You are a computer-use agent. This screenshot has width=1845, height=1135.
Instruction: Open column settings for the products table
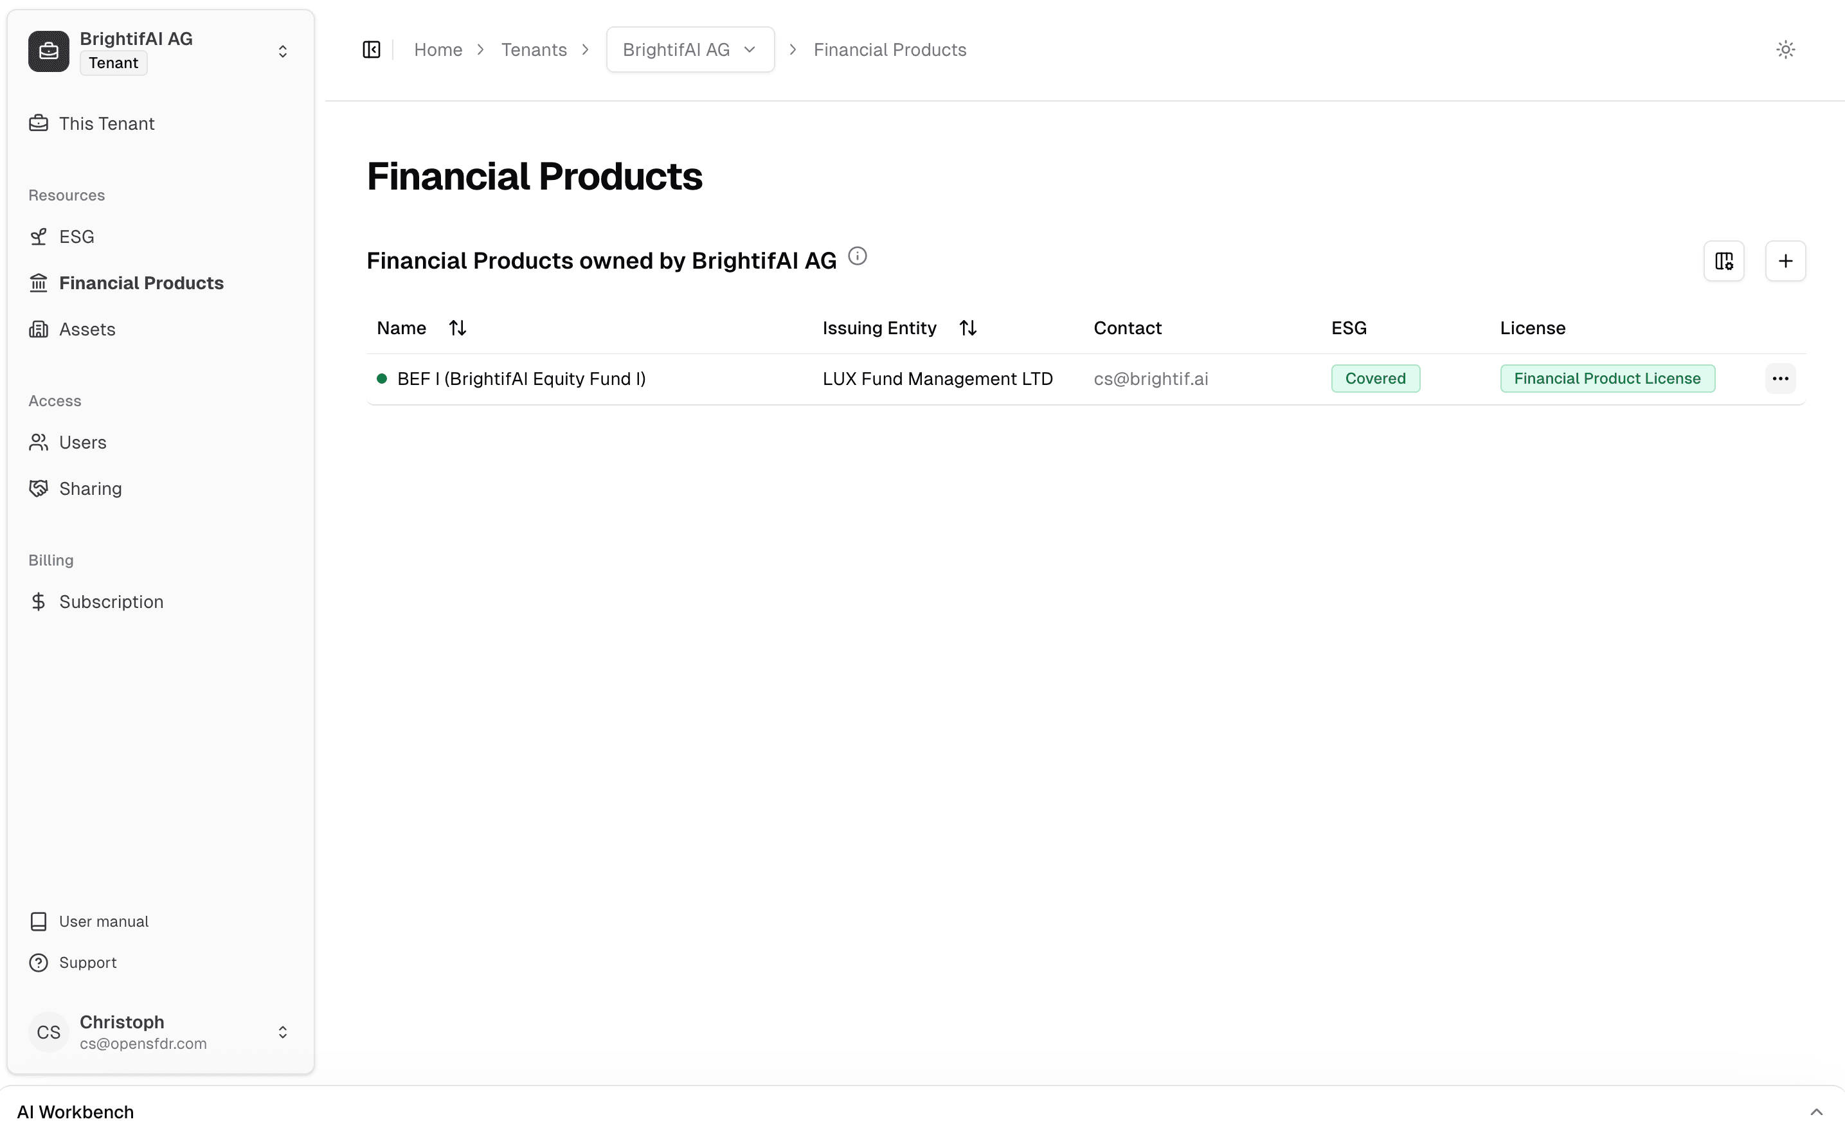coord(1724,260)
